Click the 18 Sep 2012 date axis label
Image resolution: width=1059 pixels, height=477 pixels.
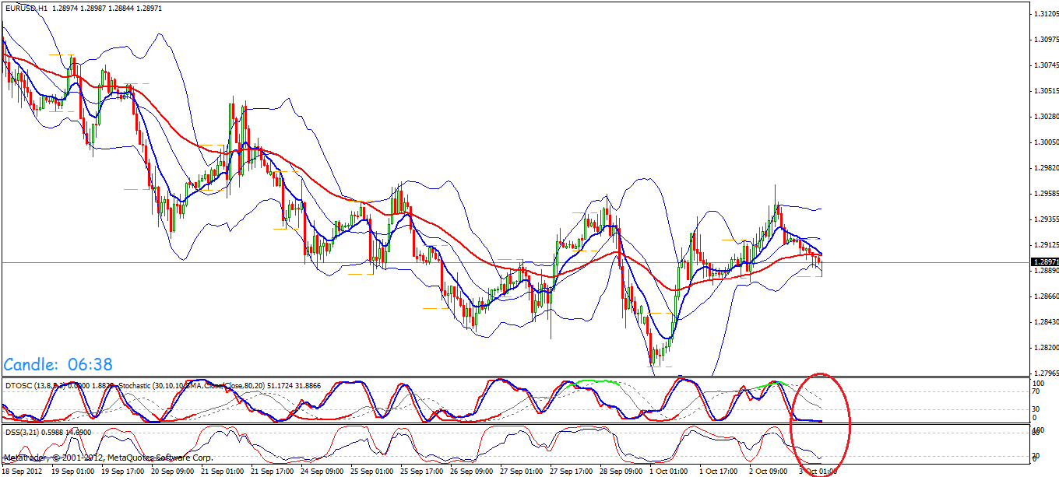(23, 470)
